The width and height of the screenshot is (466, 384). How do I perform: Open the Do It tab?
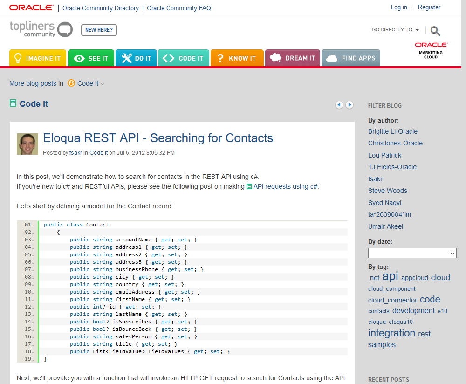pyautogui.click(x=136, y=58)
